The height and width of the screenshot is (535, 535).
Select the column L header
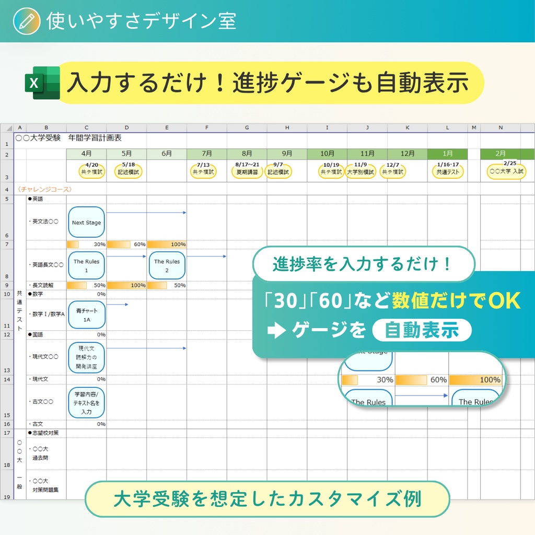[447, 127]
